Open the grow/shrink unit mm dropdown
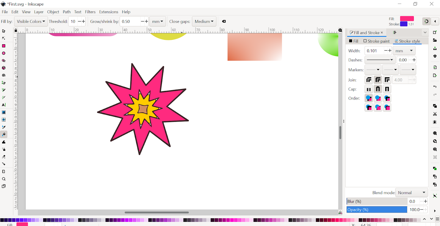The height and width of the screenshot is (226, 440). 158,21
